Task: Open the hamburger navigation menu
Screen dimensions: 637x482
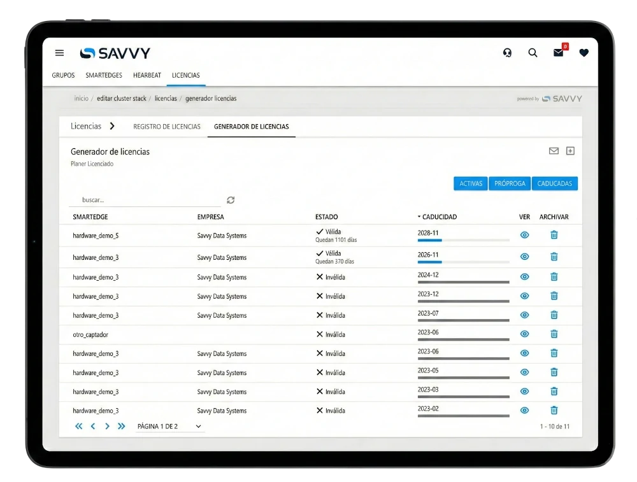Action: (60, 53)
